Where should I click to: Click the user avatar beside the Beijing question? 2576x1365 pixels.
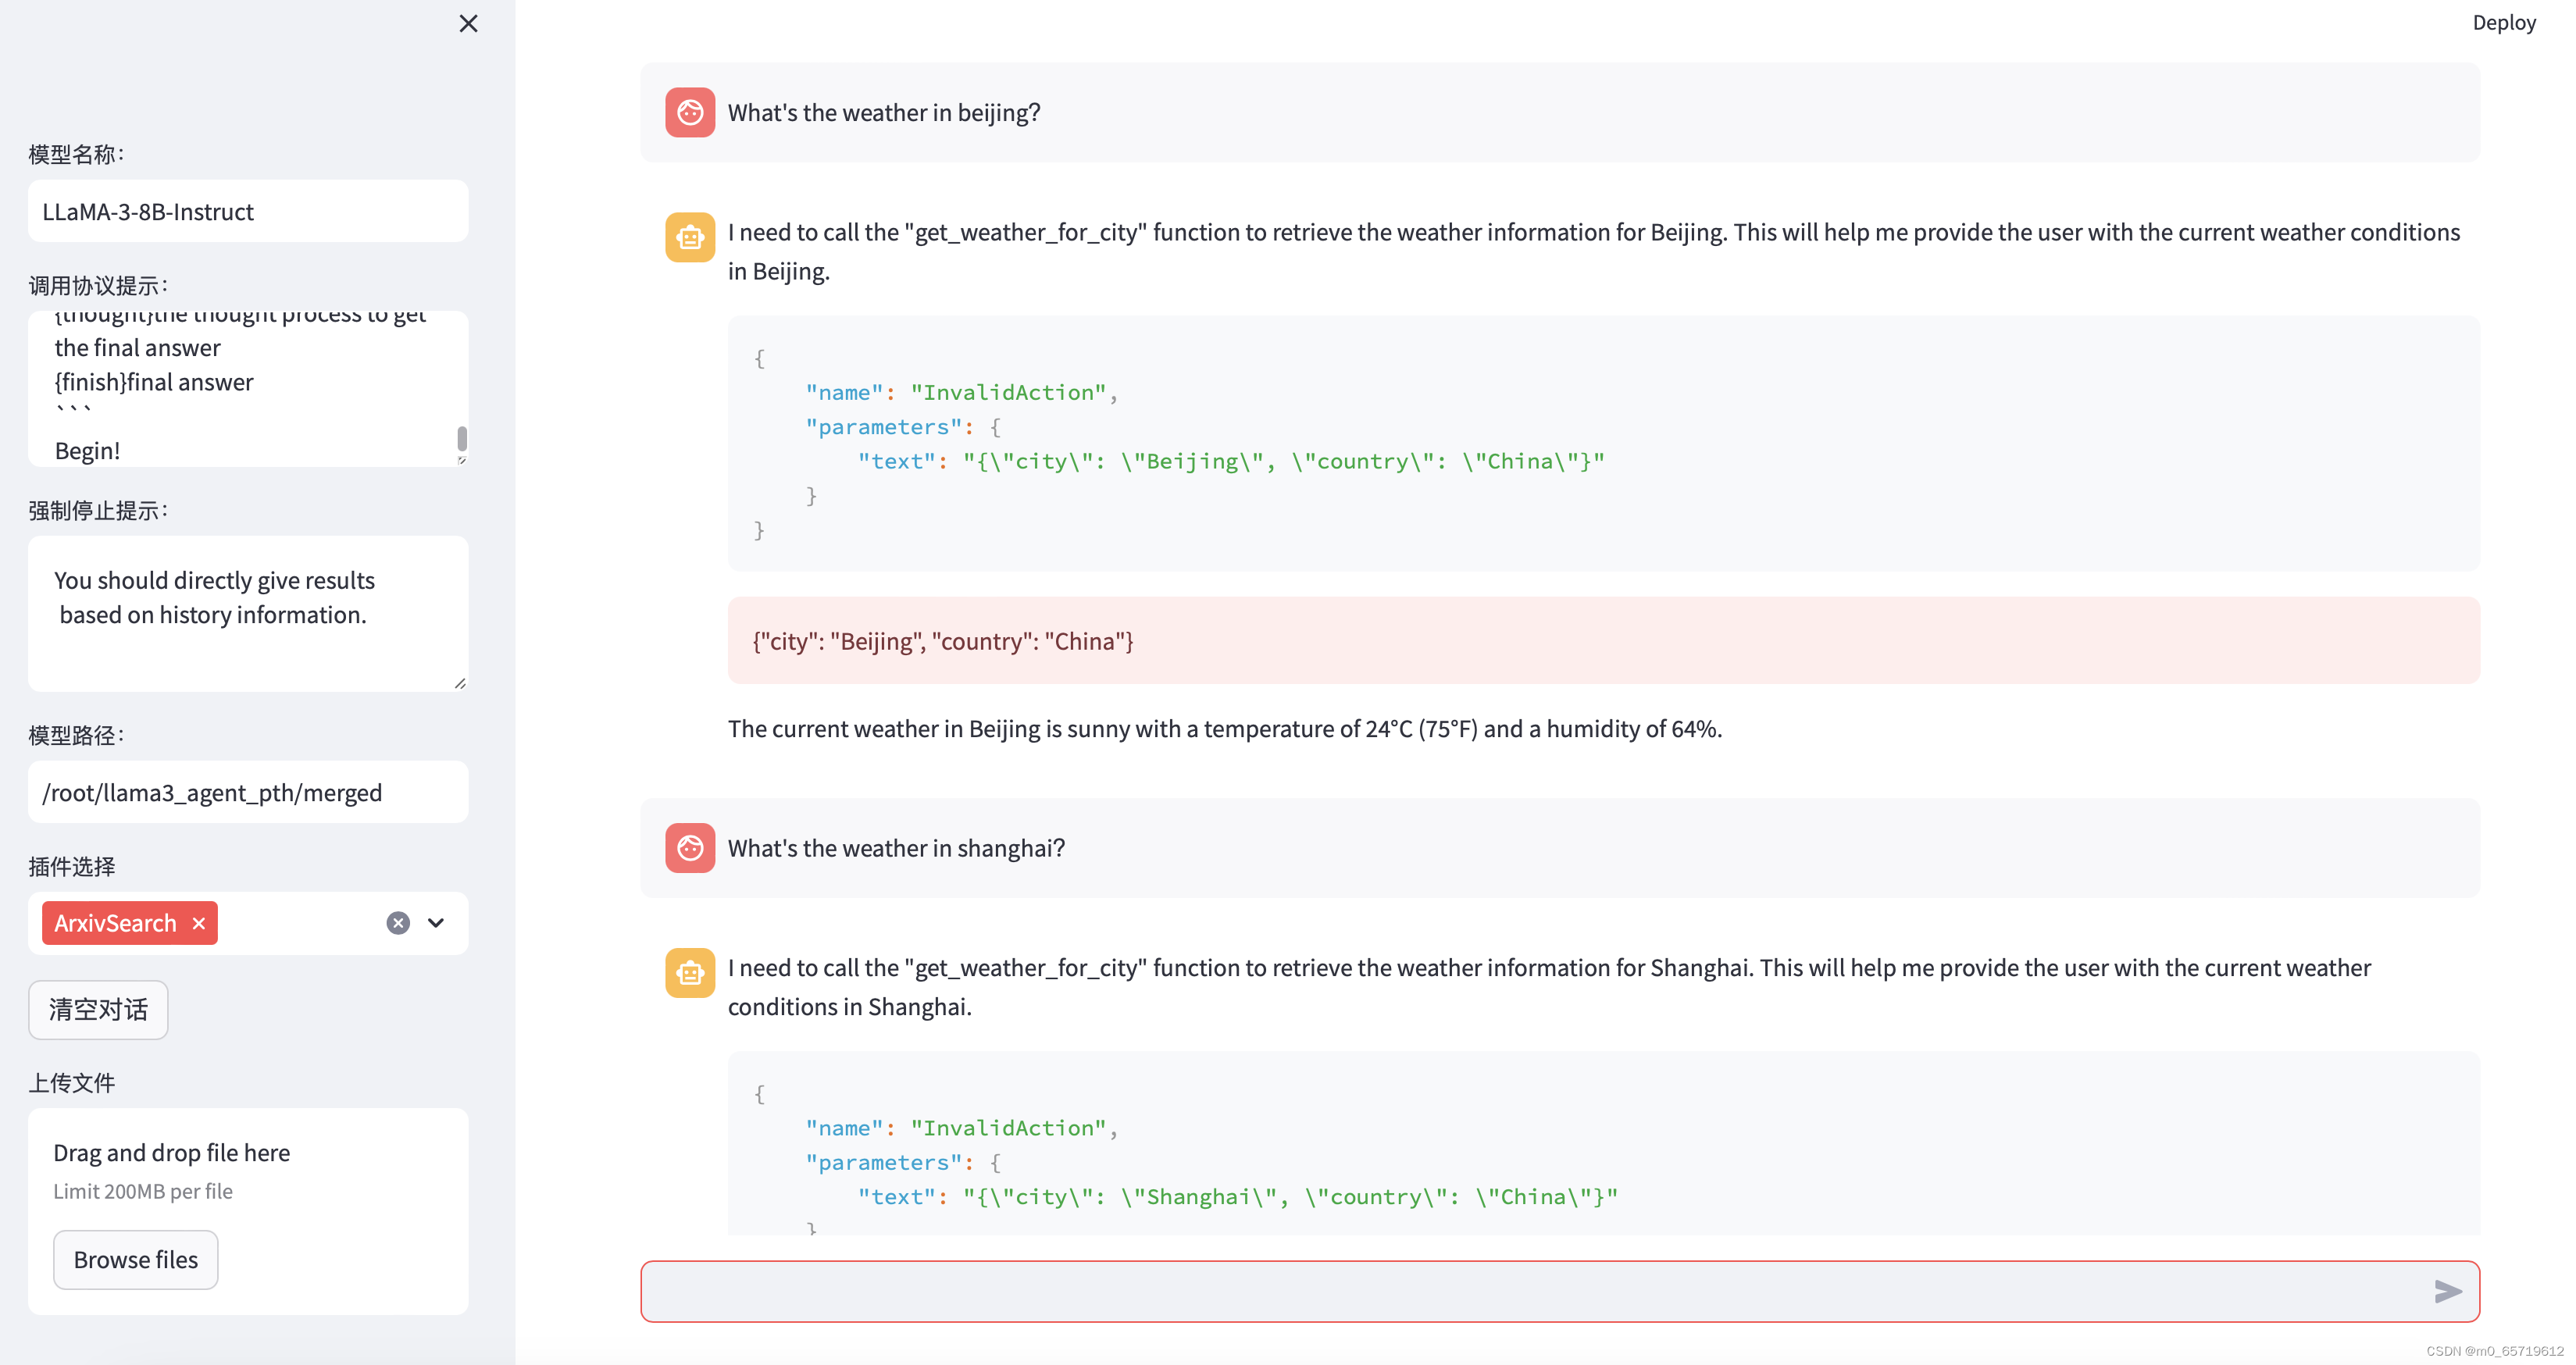[690, 112]
